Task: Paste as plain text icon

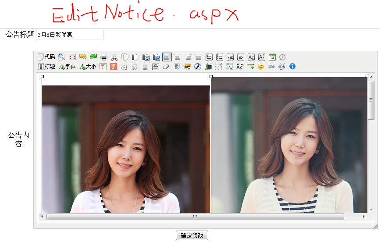Action: point(146,57)
